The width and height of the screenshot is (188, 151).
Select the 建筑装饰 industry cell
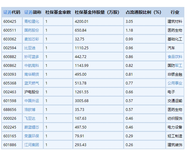click(x=175, y=145)
